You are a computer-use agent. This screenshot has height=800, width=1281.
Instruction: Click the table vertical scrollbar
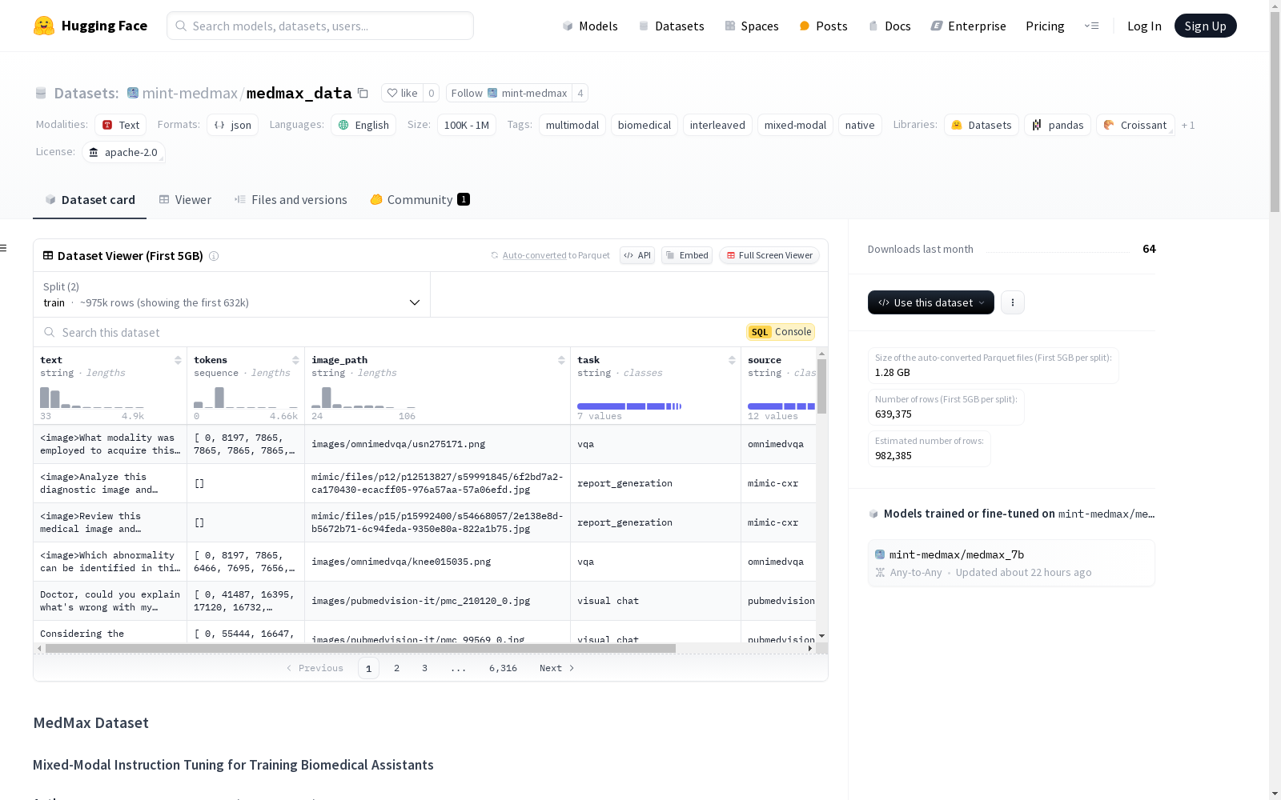pos(821,386)
